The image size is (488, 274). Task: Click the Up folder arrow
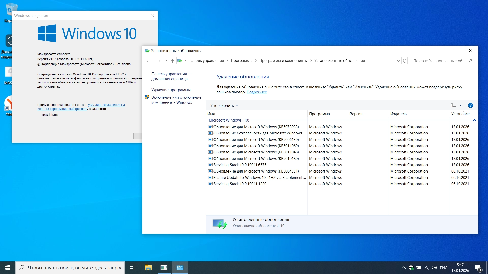(x=172, y=61)
